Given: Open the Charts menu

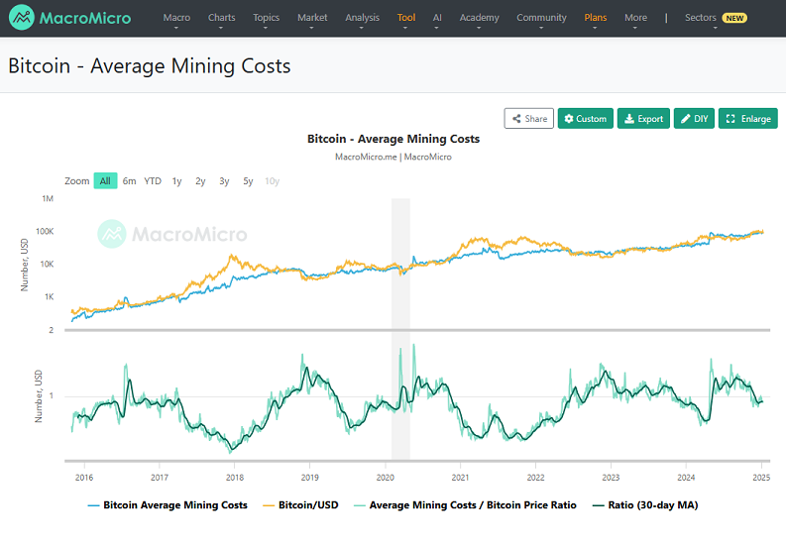Looking at the screenshot, I should pyautogui.click(x=221, y=18).
